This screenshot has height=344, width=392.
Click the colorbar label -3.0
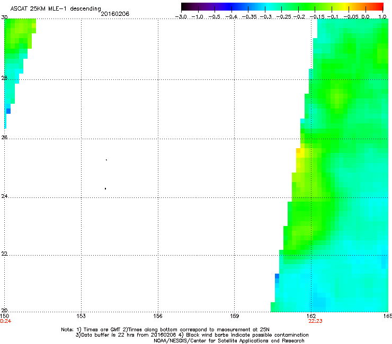181,17
